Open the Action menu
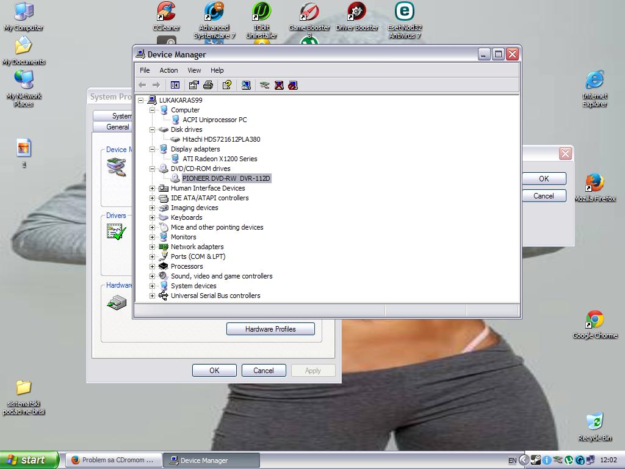 click(x=168, y=70)
